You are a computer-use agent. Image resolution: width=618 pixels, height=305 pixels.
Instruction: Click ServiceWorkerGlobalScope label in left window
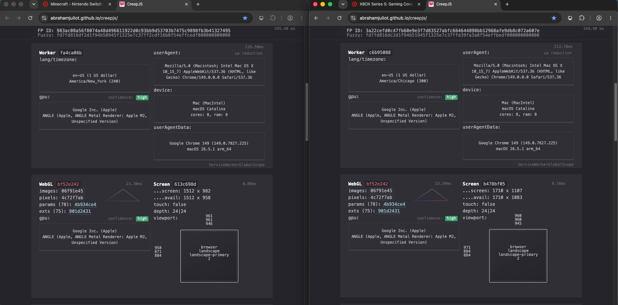coord(237,165)
